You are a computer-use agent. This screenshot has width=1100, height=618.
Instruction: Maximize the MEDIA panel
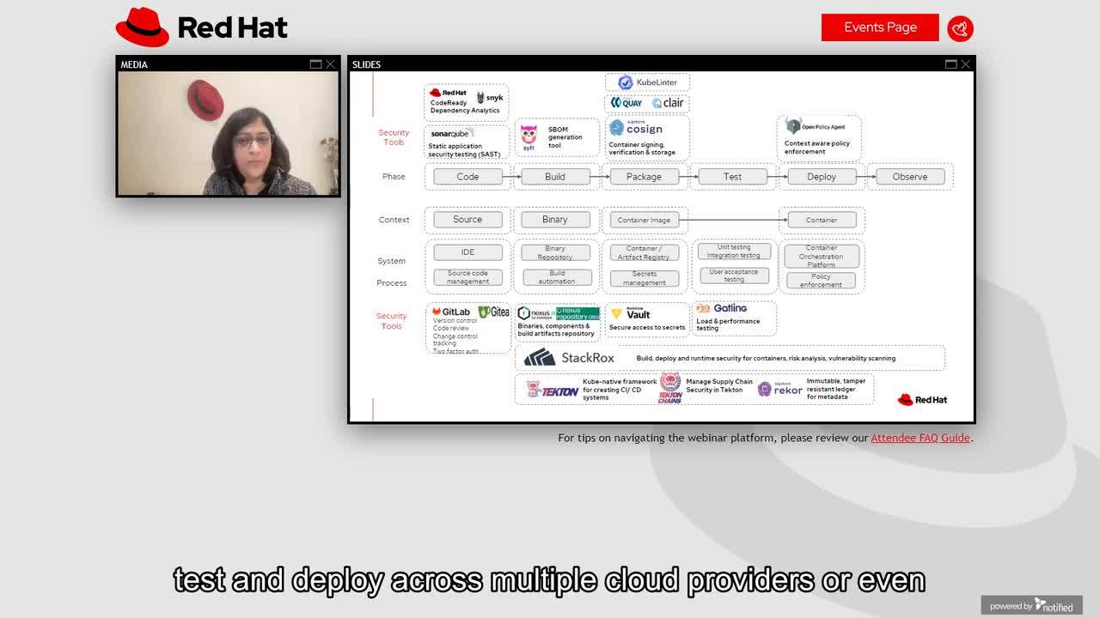(x=315, y=64)
